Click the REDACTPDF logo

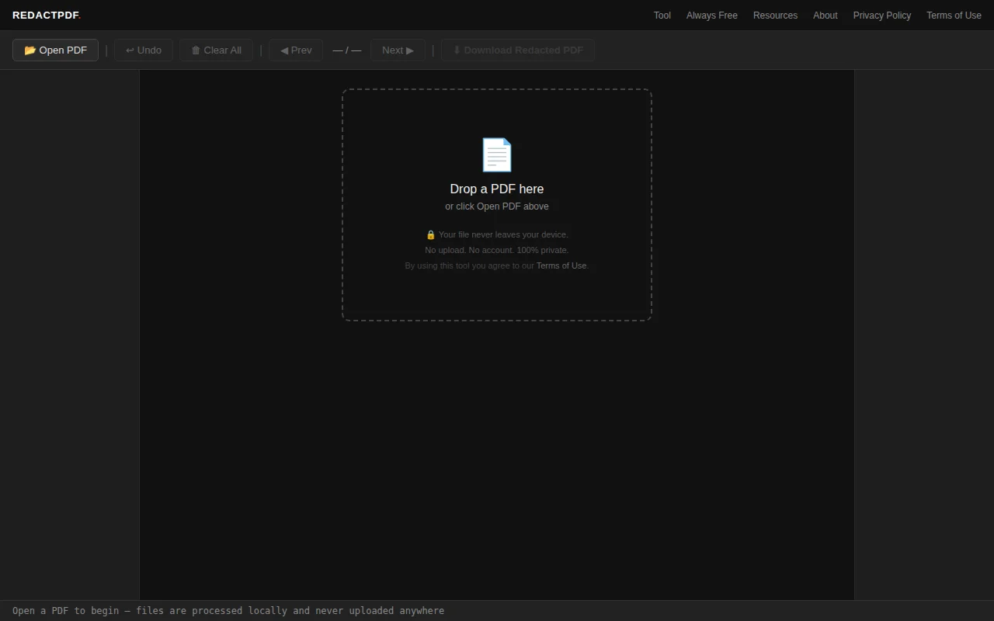point(47,16)
